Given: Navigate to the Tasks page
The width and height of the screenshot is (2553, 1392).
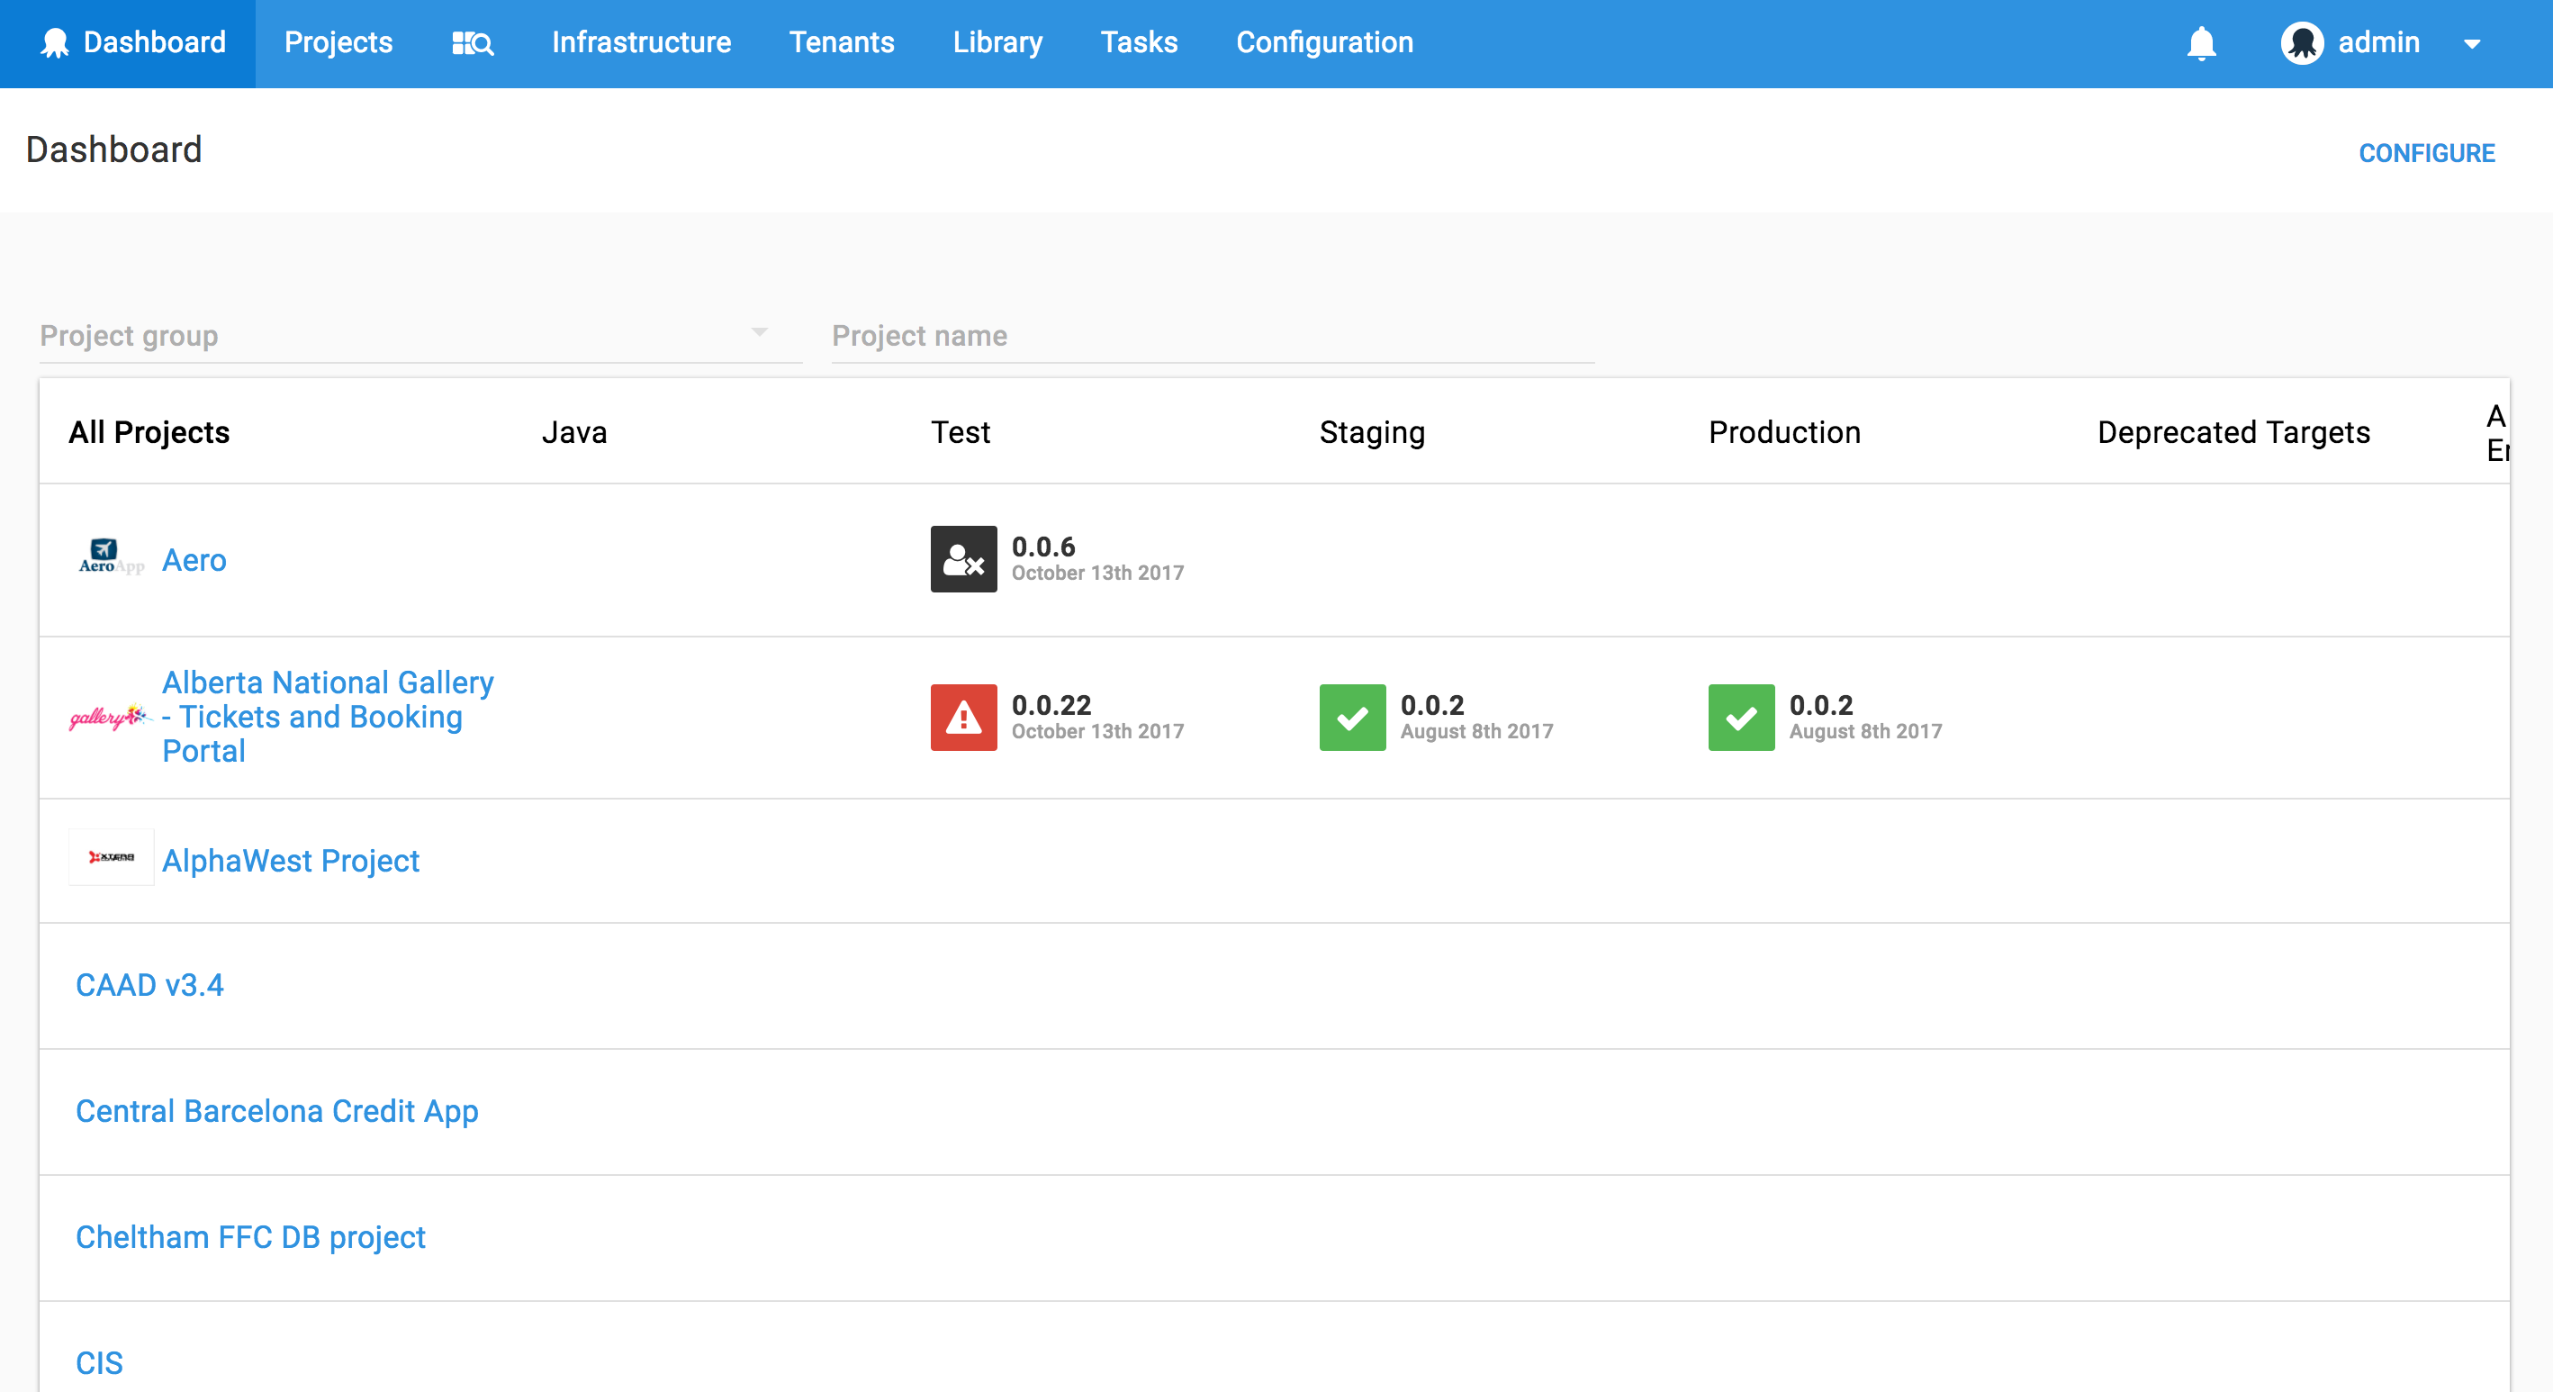Looking at the screenshot, I should [1138, 42].
